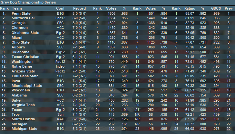Image resolution: width=235 pixels, height=134 pixels.
Task: Click the Prev column header
Action: point(229,9)
